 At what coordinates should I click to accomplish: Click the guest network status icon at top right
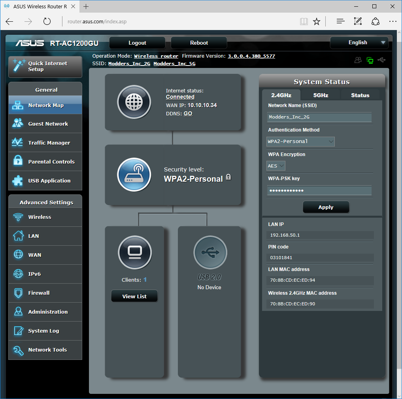click(358, 60)
